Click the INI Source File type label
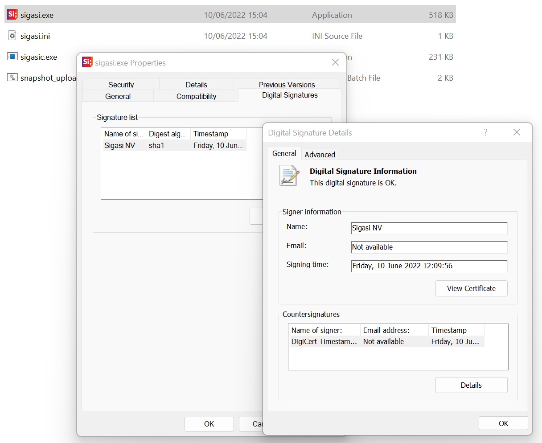This screenshot has height=443, width=542. [337, 36]
